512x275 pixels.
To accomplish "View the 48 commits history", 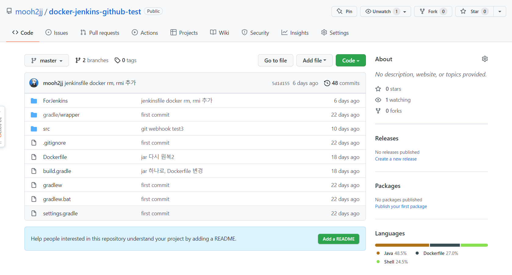I will 342,83.
